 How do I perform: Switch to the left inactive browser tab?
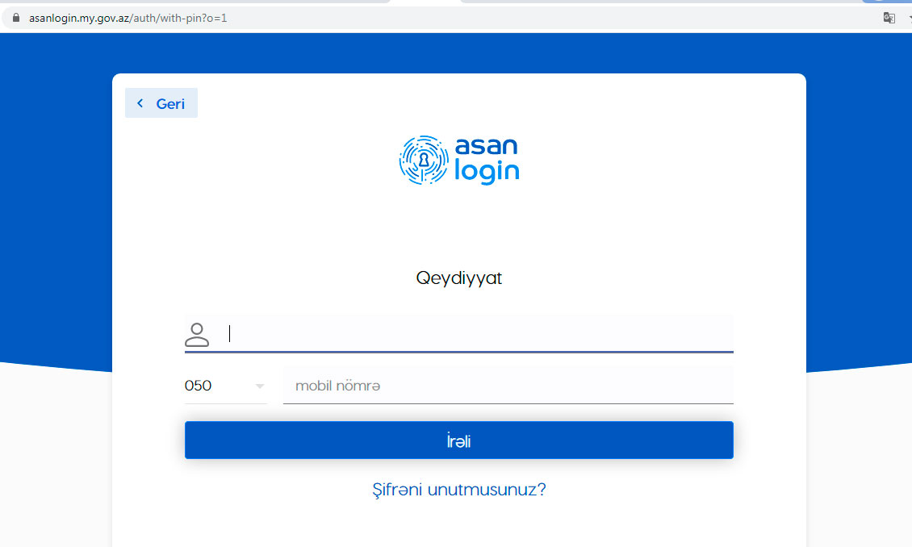coord(194,2)
